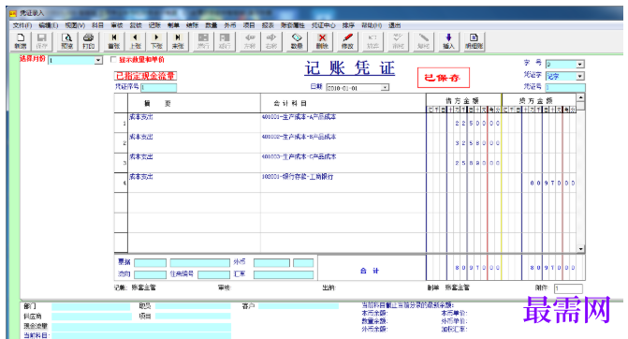Open the 视图(V) menu

coord(75,25)
